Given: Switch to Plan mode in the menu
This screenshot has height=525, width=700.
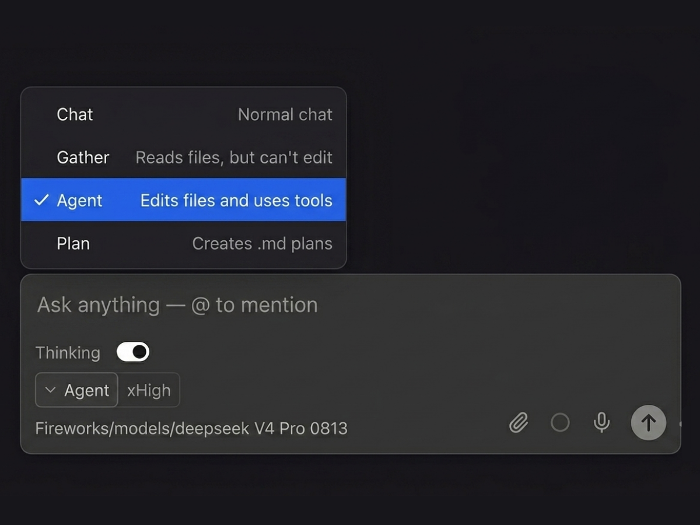Looking at the screenshot, I should pyautogui.click(x=184, y=243).
